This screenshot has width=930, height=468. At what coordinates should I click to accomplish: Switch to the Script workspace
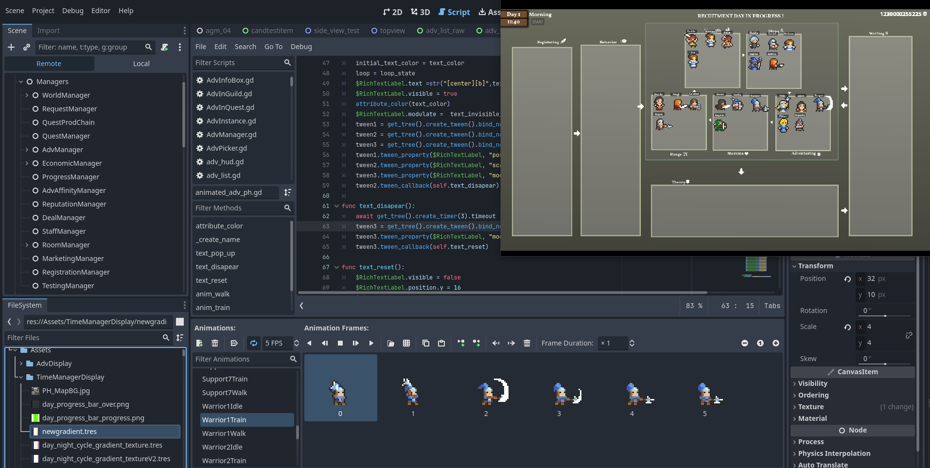click(x=454, y=12)
